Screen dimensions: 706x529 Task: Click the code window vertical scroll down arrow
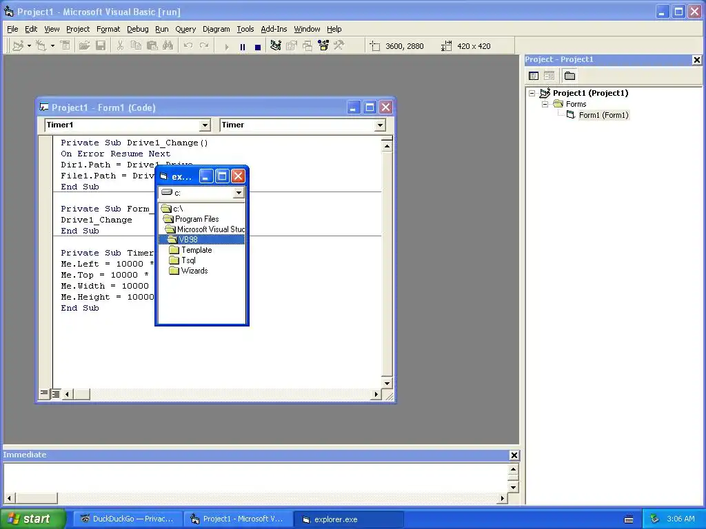point(387,383)
